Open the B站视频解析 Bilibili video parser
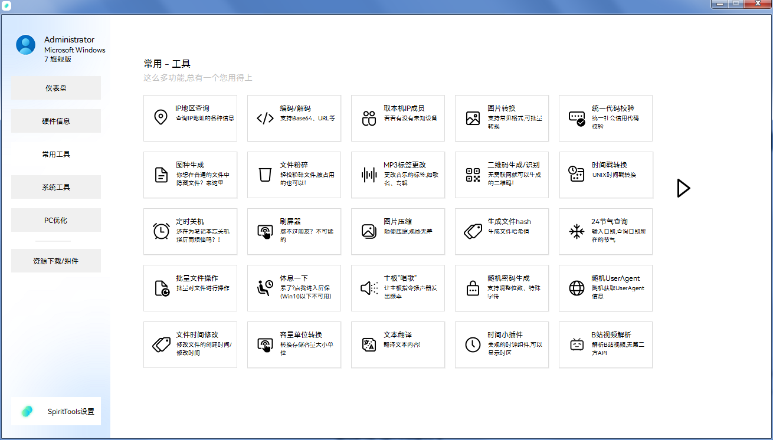The image size is (773, 440). point(605,344)
